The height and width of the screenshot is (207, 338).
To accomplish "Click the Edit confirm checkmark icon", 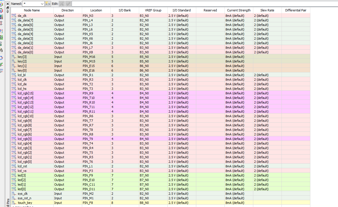I will [68, 4].
